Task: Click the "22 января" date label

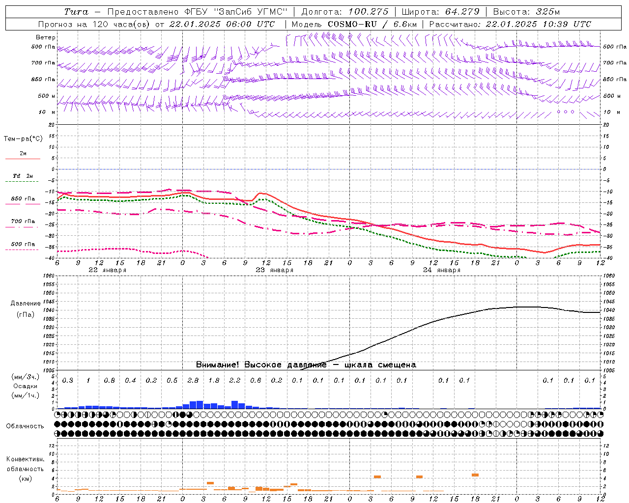Action: pyautogui.click(x=107, y=270)
